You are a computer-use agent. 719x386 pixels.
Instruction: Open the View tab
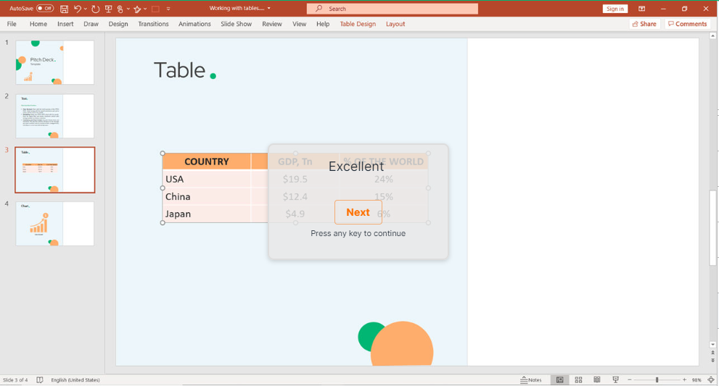point(299,24)
